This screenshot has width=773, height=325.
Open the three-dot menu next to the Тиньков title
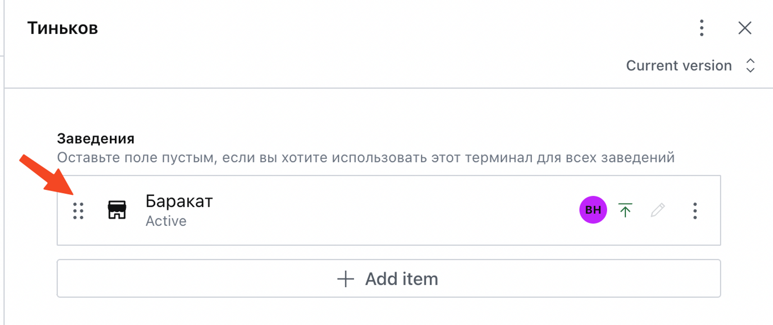pyautogui.click(x=701, y=28)
